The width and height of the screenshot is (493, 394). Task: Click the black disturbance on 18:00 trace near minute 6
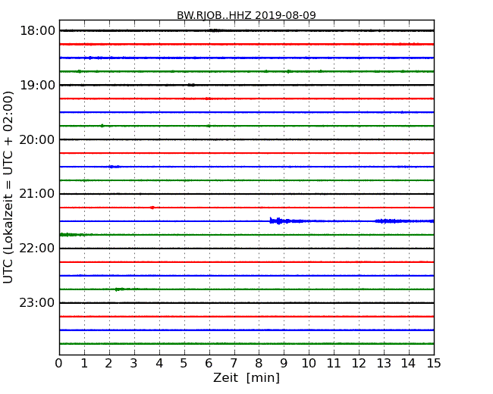pos(215,30)
